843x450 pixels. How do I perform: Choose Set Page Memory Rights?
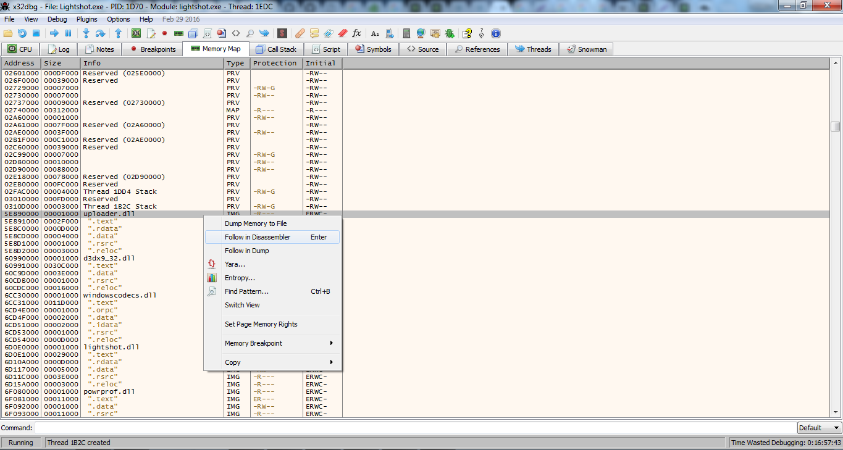coord(272,324)
